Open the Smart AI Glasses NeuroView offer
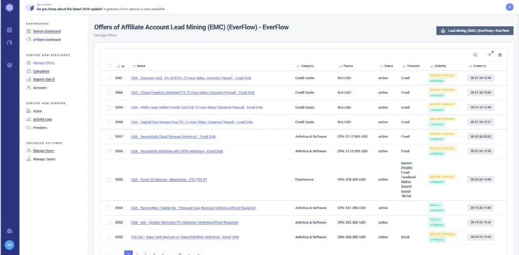This screenshot has width=519, height=255. pyautogui.click(x=169, y=180)
